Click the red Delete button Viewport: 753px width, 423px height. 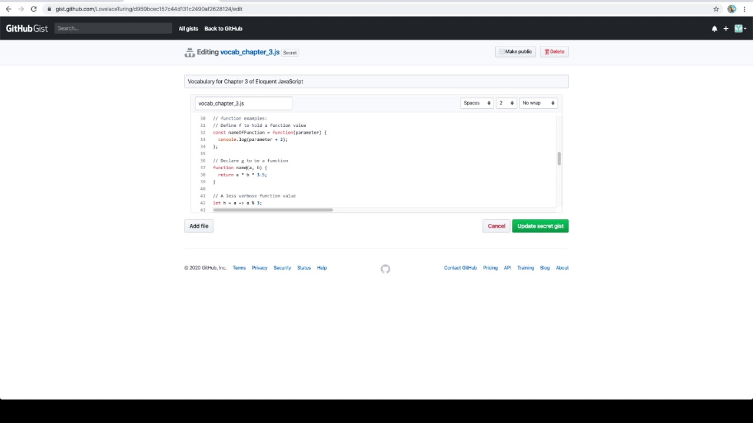[x=554, y=52]
